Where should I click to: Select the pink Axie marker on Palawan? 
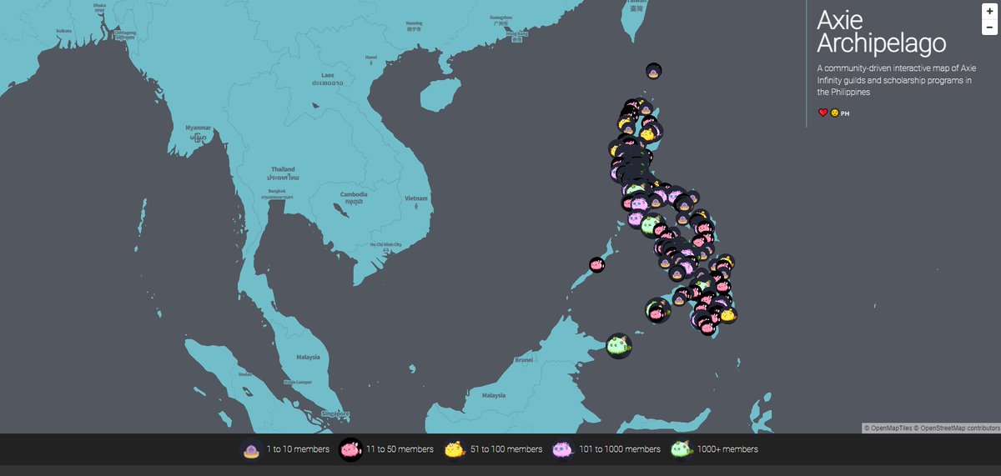(x=596, y=264)
